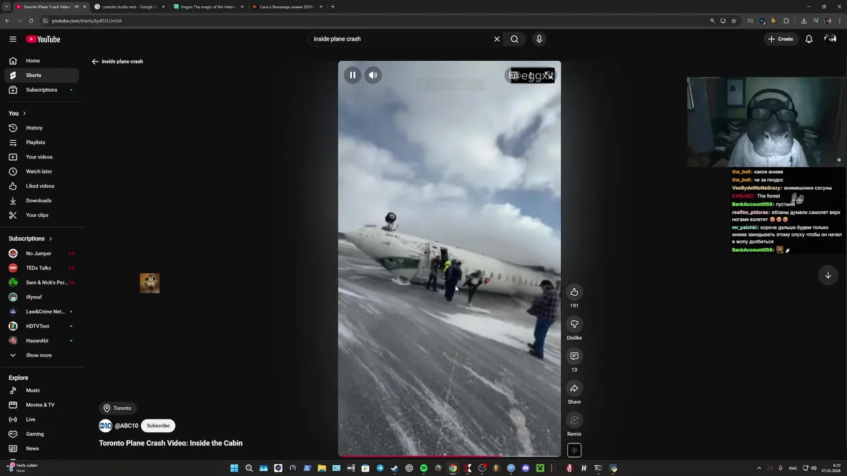Open a new browser tab
The image size is (847, 476).
pyautogui.click(x=332, y=7)
